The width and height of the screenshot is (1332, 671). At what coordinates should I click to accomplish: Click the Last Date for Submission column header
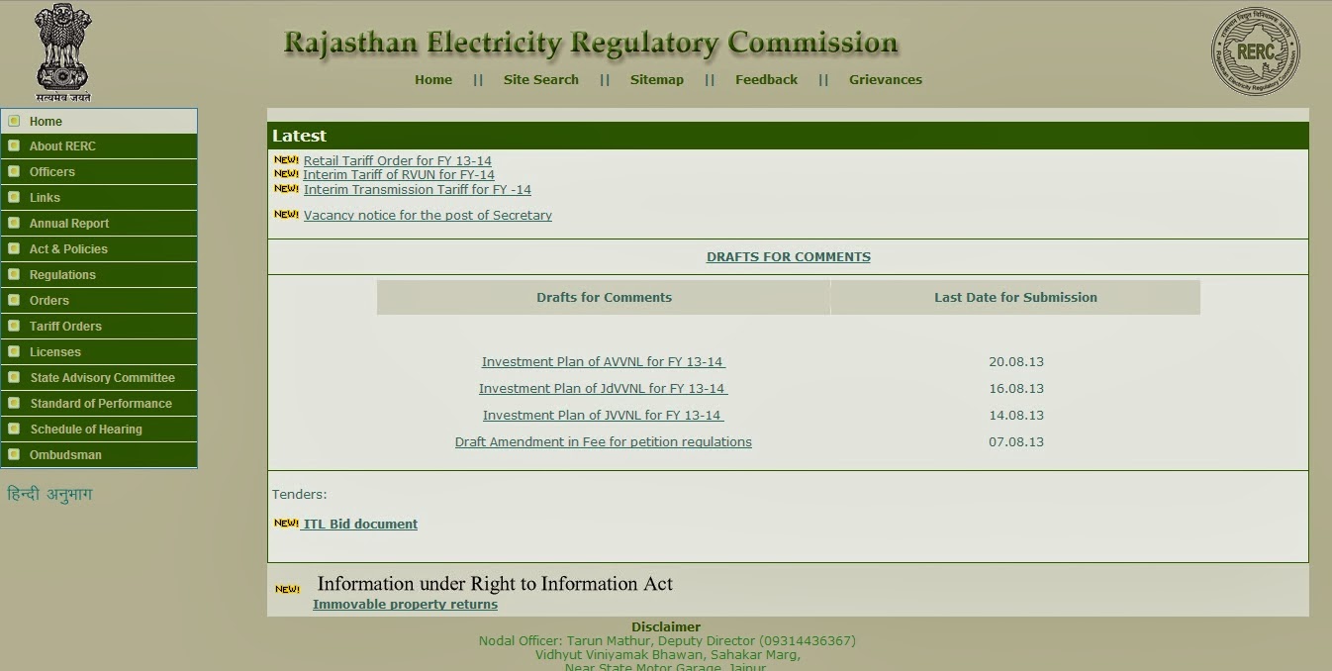coord(1015,297)
